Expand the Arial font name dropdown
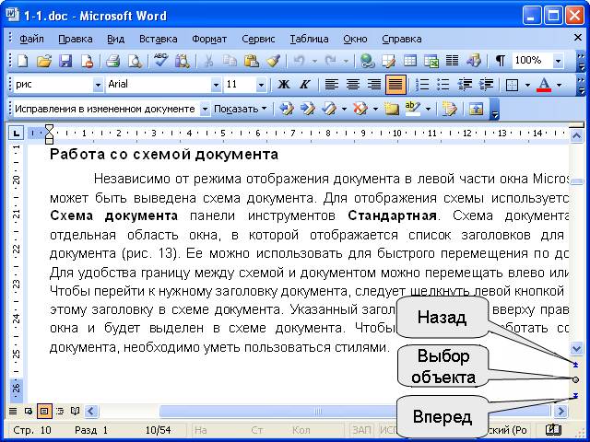 (x=216, y=85)
